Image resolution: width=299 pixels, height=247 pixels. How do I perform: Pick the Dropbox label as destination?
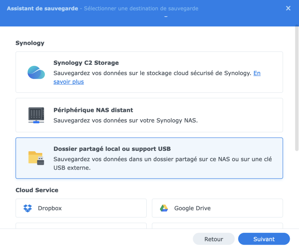pos(50,208)
